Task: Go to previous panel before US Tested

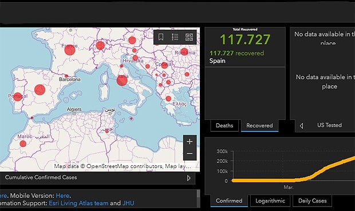Action: [x=301, y=126]
